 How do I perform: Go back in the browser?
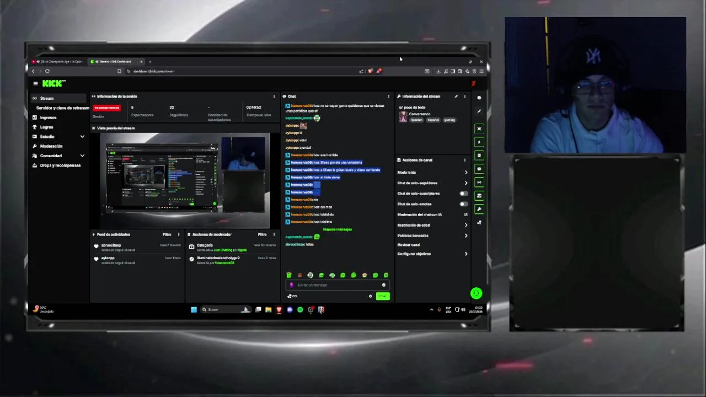point(33,71)
